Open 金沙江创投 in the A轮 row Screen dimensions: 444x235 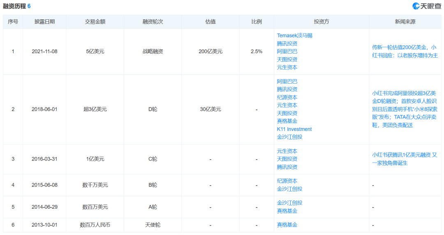(x=289, y=203)
